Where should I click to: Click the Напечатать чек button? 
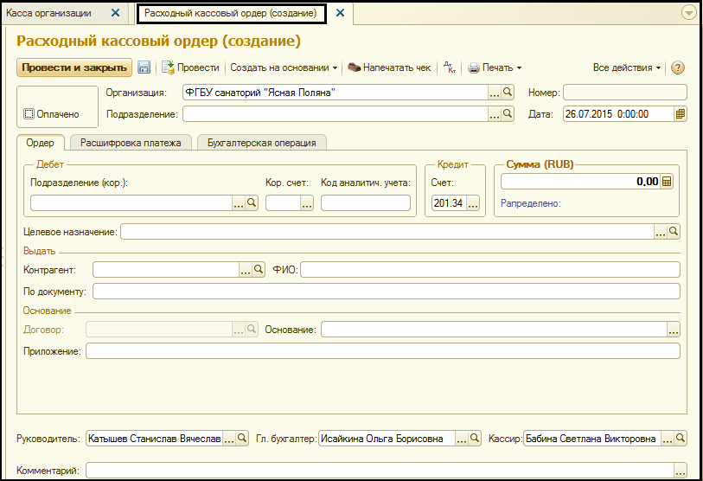click(x=389, y=67)
